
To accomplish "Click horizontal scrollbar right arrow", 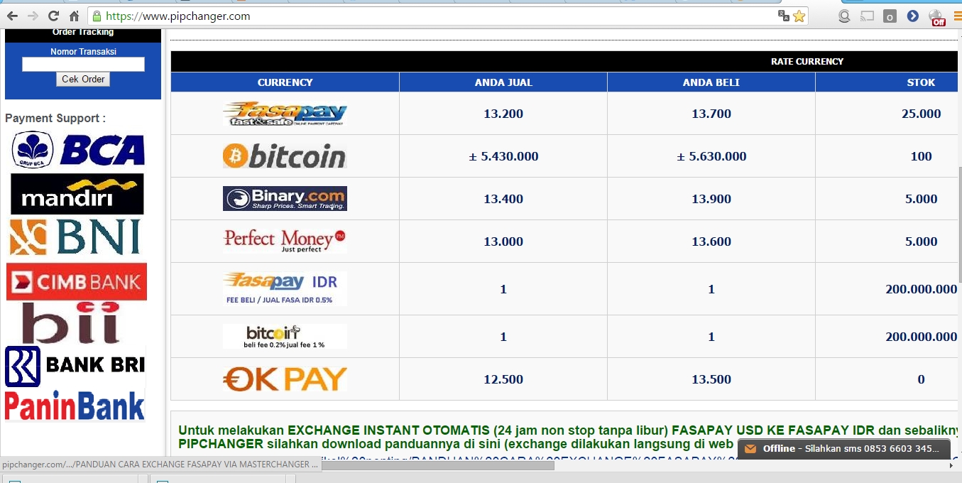I will 951,465.
